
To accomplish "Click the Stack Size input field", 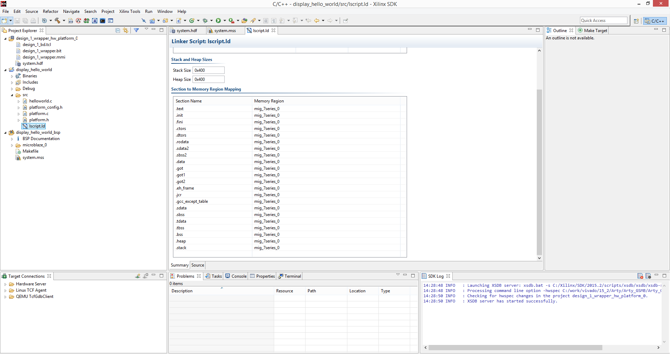I will (x=208, y=70).
